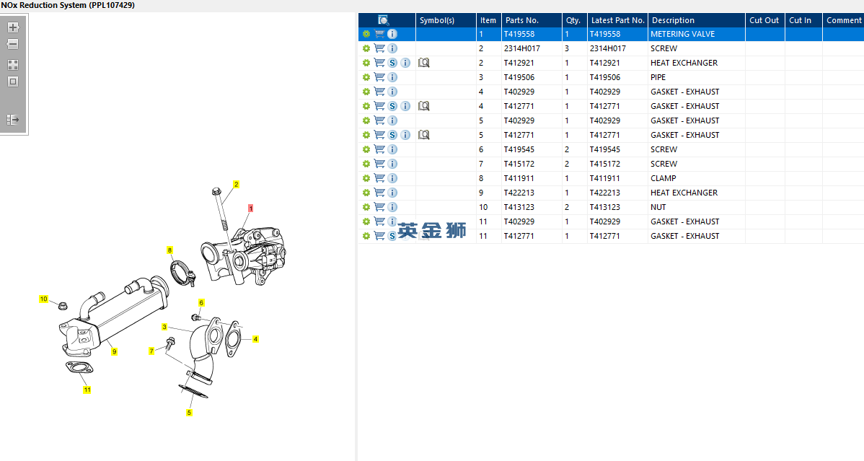This screenshot has width=864, height=461.
Task: Sort by Description column header
Action: coord(673,20)
